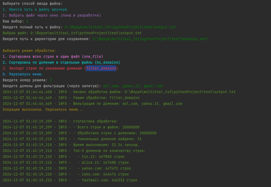This screenshot has height=187, width=271.
Task: Click the "Выберите режим обработки:" heading
Action: (x=29, y=51)
